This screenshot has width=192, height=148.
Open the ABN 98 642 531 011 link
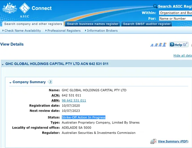[74, 101]
